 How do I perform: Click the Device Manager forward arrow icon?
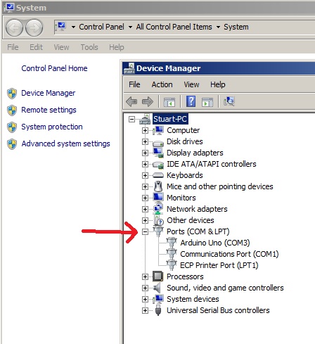[148, 102]
